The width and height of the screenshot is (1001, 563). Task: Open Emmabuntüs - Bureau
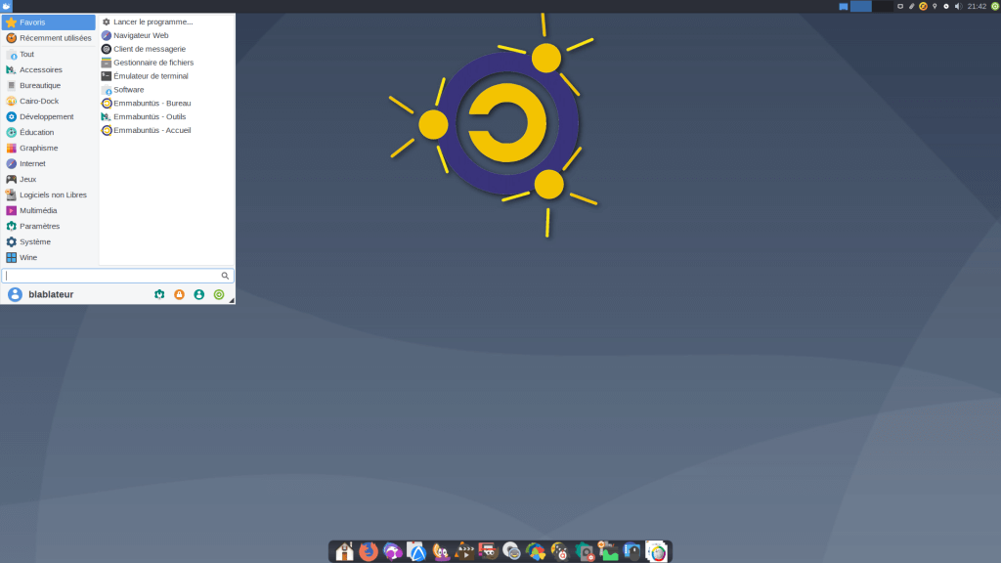click(166, 103)
